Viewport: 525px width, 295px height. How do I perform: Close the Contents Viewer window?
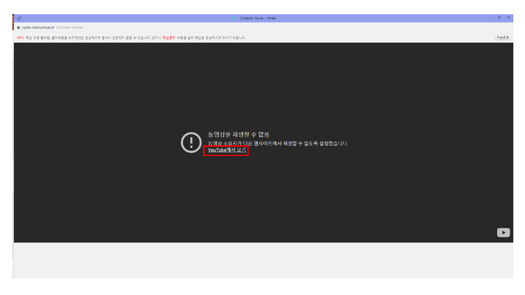click(508, 18)
